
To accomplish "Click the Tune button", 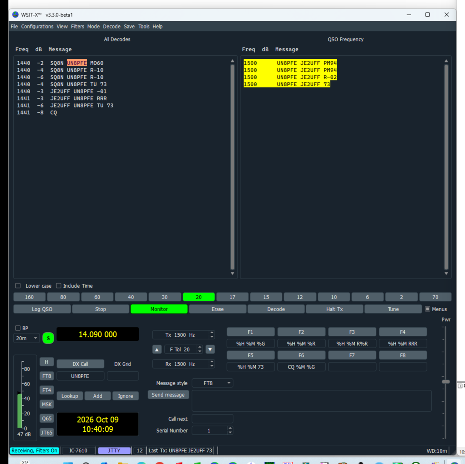I will tap(393, 309).
